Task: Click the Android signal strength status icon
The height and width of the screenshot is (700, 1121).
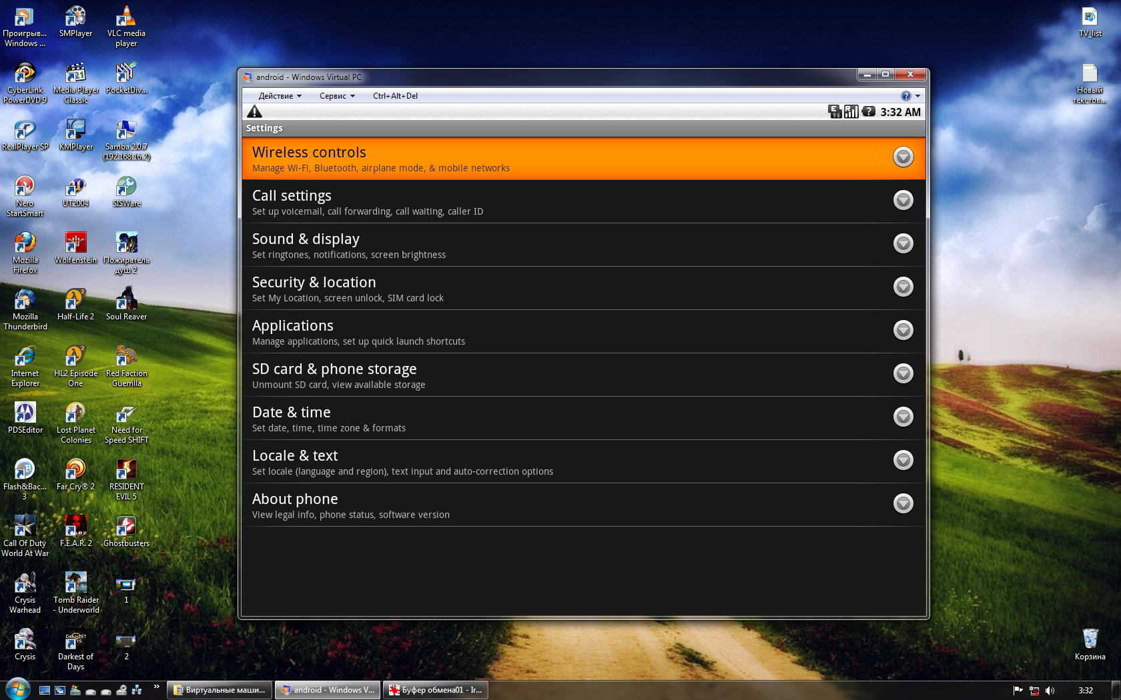Action: (851, 112)
